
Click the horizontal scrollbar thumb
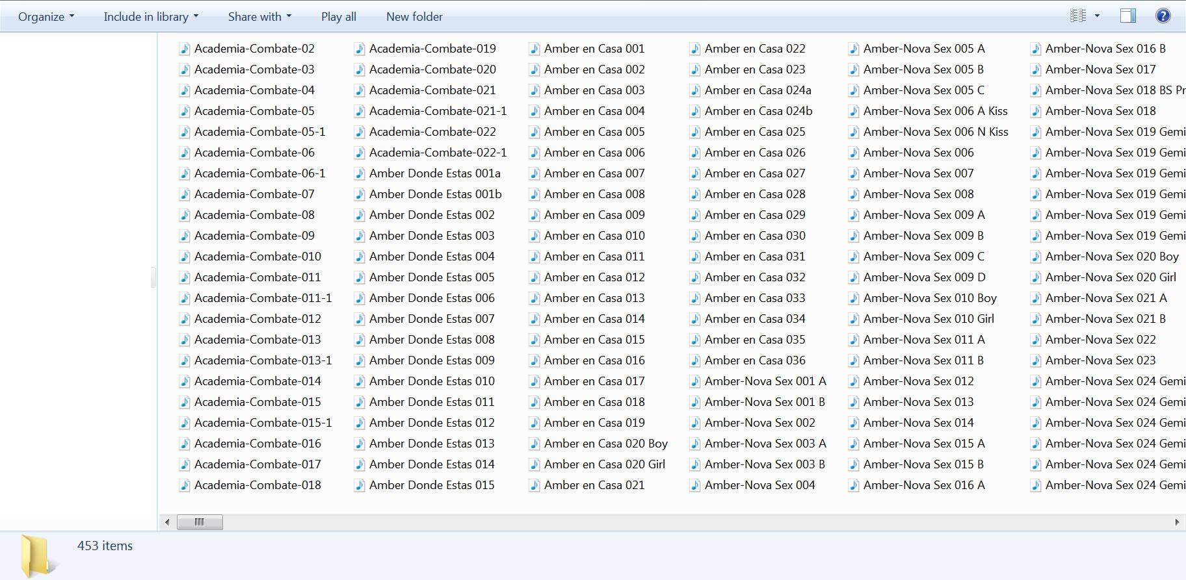(x=200, y=522)
